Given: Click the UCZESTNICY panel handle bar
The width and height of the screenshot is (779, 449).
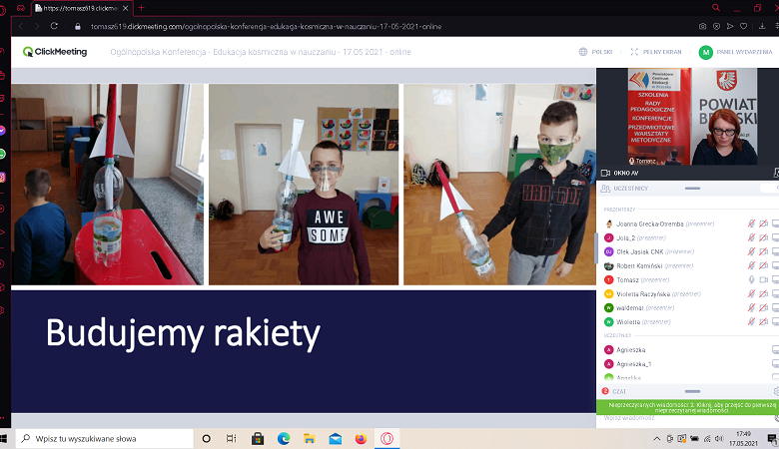Looking at the screenshot, I should coord(692,189).
